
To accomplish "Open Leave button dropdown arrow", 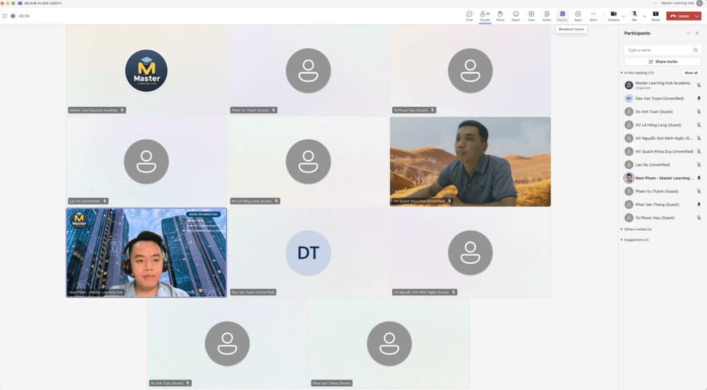I will [697, 16].
